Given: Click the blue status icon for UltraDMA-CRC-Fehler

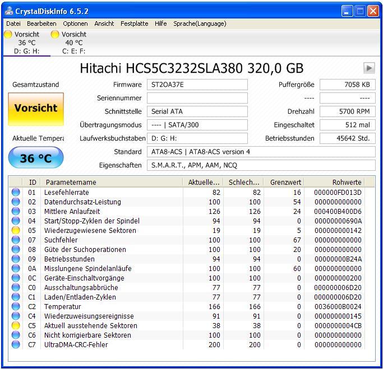Looking at the screenshot, I should 16,344.
